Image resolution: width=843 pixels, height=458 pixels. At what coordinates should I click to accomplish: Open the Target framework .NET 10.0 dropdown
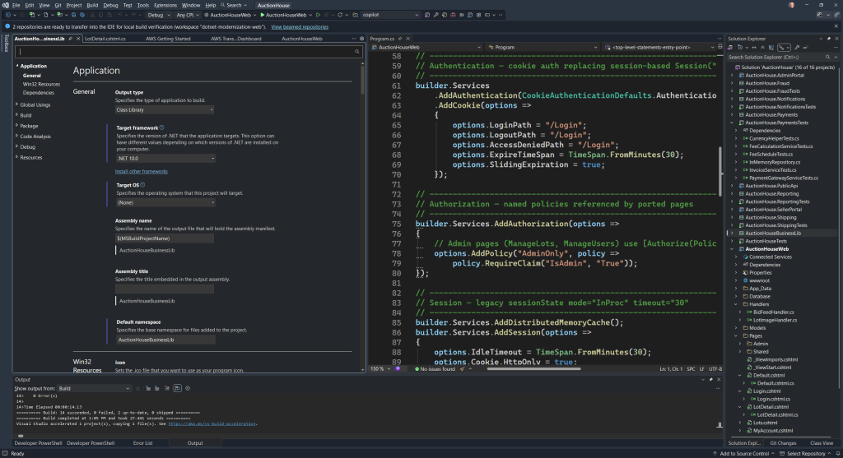tap(165, 159)
